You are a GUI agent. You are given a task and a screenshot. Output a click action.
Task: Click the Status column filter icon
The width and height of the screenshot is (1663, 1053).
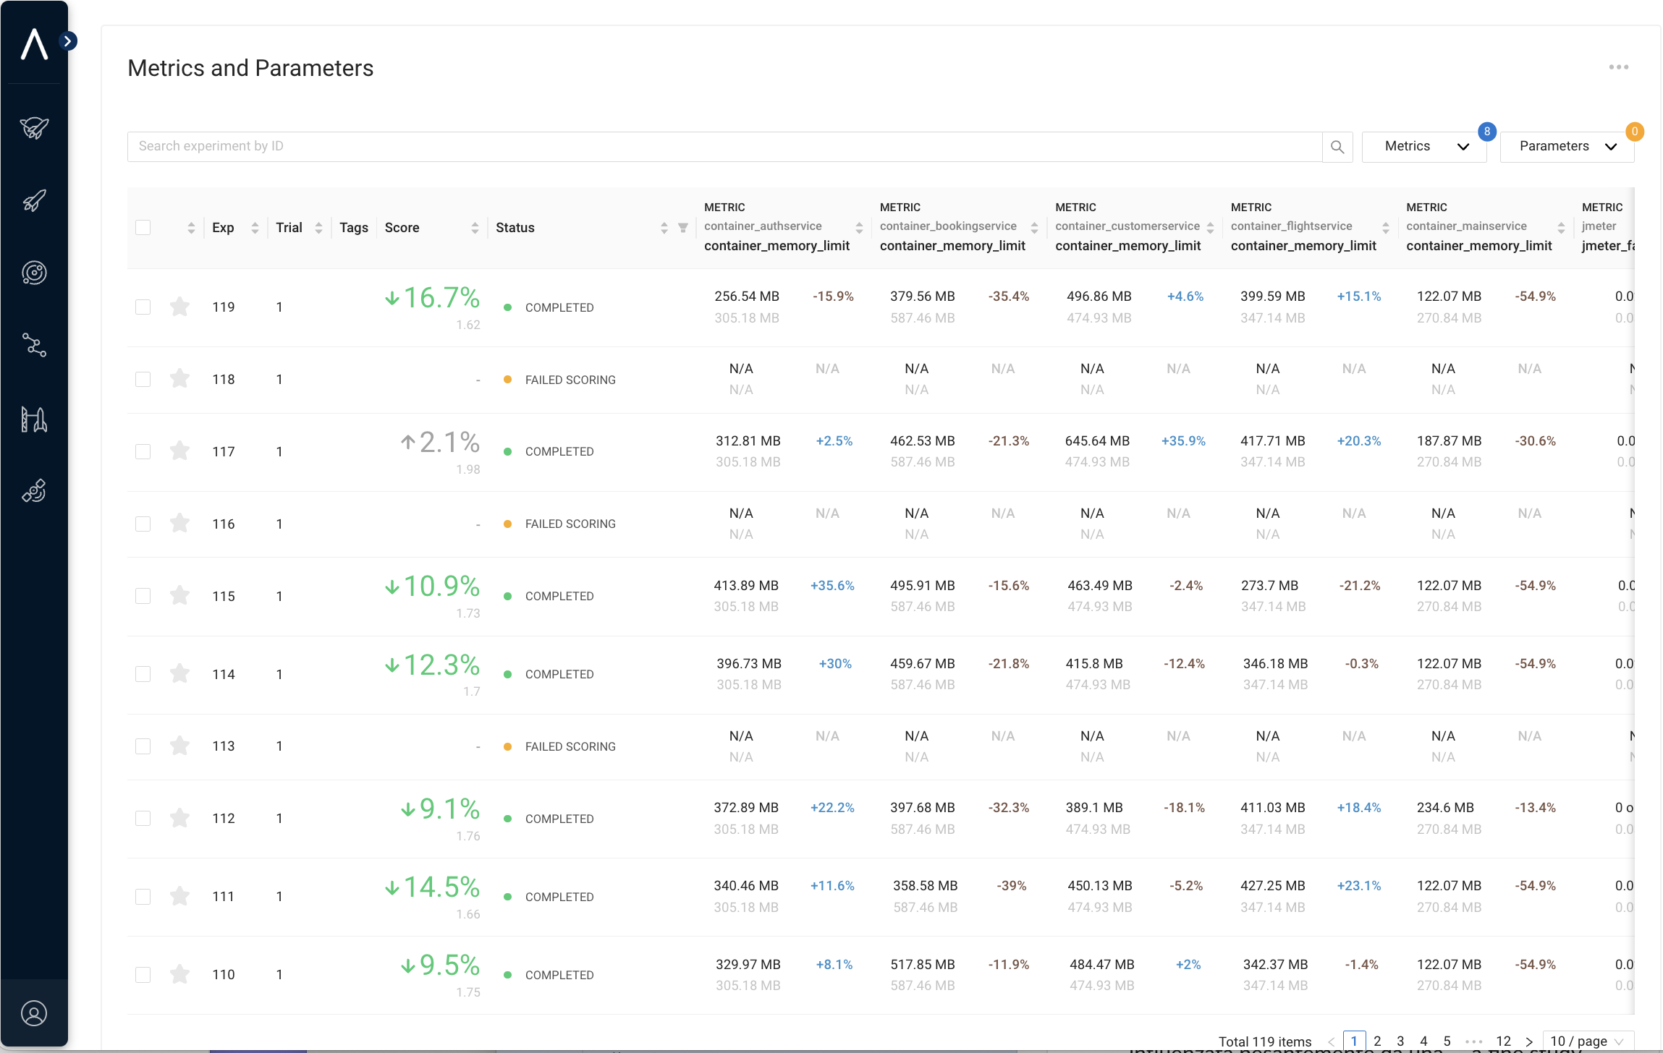682,228
